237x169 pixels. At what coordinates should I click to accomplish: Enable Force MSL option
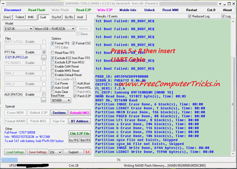pos(75,88)
